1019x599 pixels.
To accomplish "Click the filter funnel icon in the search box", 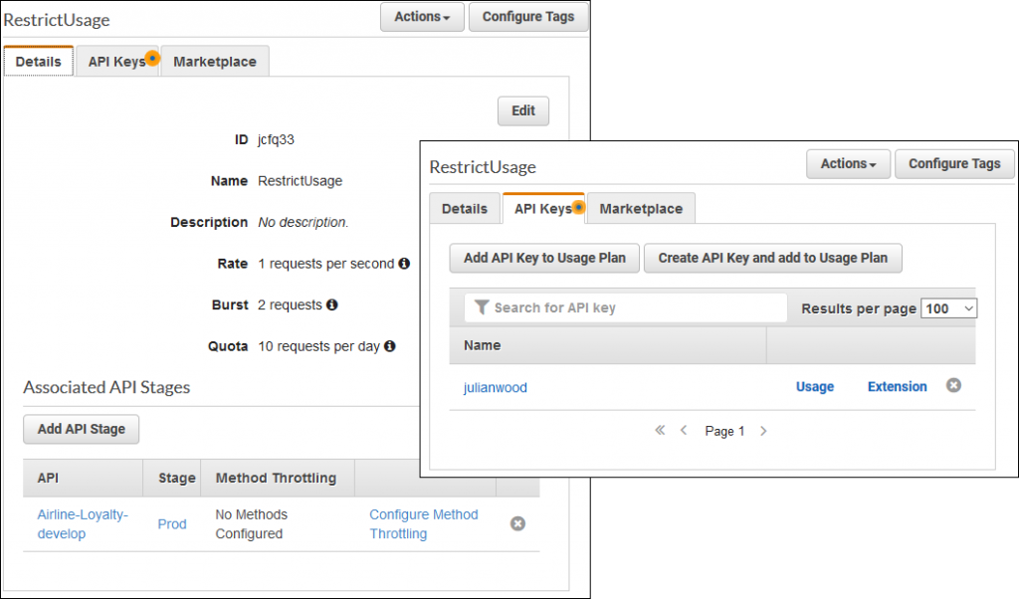I will [483, 307].
